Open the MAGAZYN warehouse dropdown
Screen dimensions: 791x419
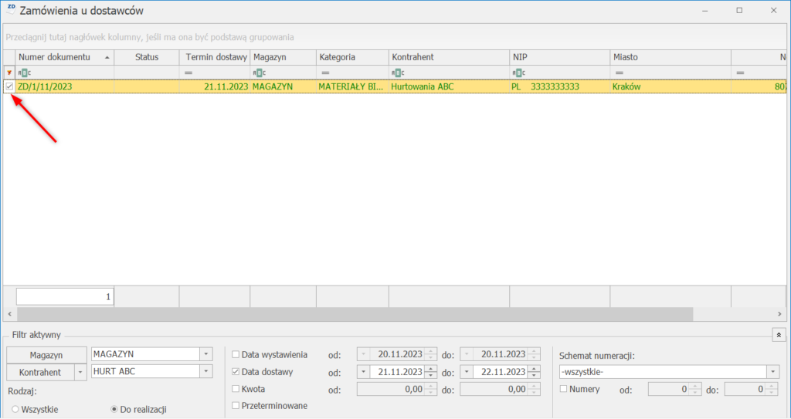click(x=205, y=354)
